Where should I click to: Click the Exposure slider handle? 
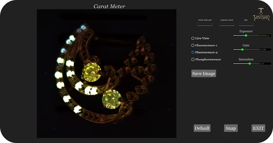(246, 36)
